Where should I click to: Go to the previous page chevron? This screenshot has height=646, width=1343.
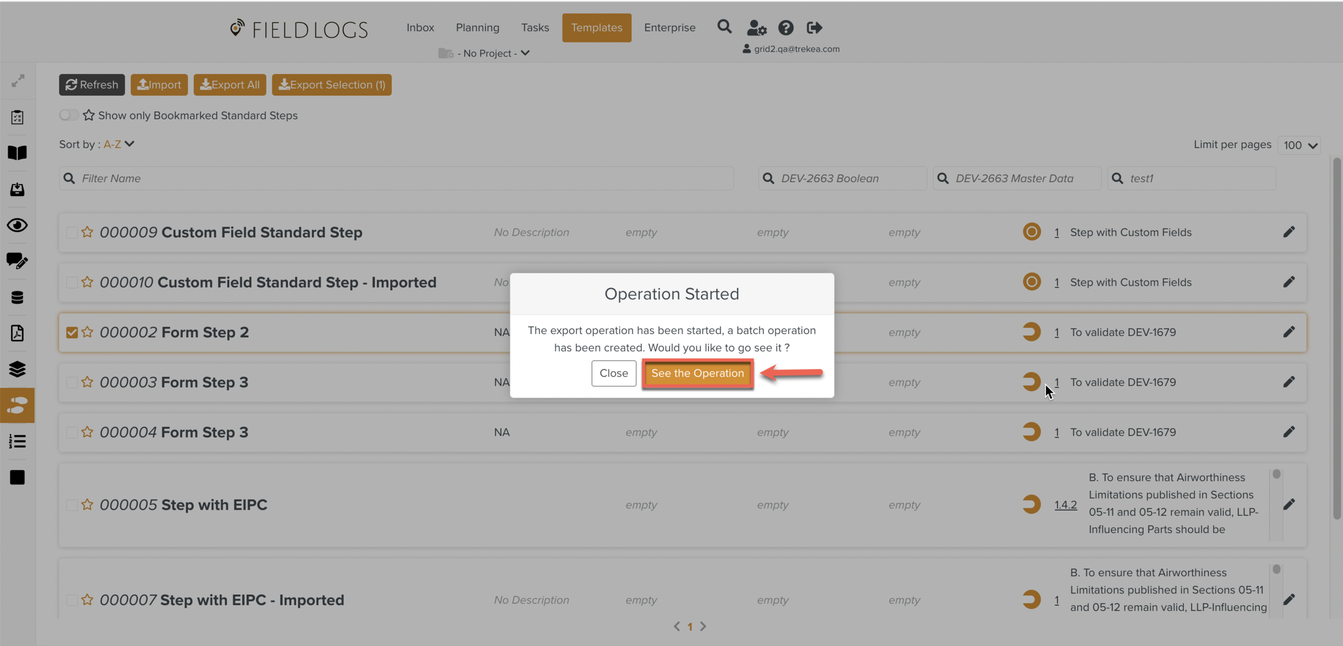point(677,626)
